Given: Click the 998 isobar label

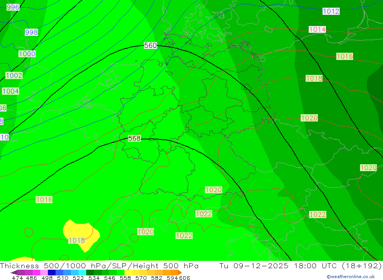Looking at the screenshot, I should point(31,32).
